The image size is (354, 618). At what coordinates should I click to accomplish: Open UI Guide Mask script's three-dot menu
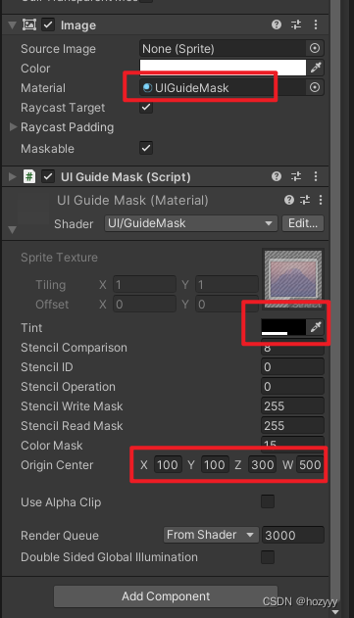tap(316, 176)
